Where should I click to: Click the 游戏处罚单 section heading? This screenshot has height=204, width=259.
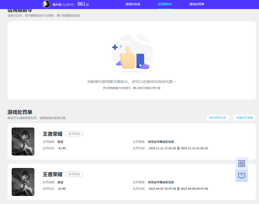pos(20,112)
